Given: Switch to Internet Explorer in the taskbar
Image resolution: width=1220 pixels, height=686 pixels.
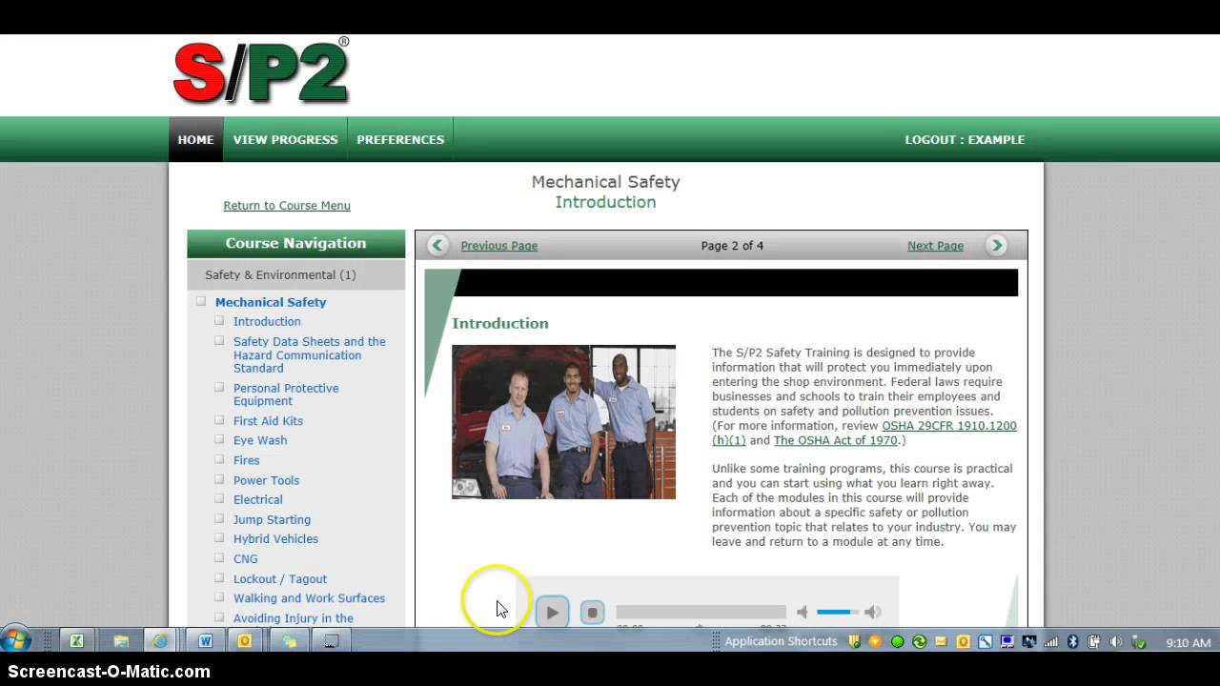Looking at the screenshot, I should [x=160, y=641].
